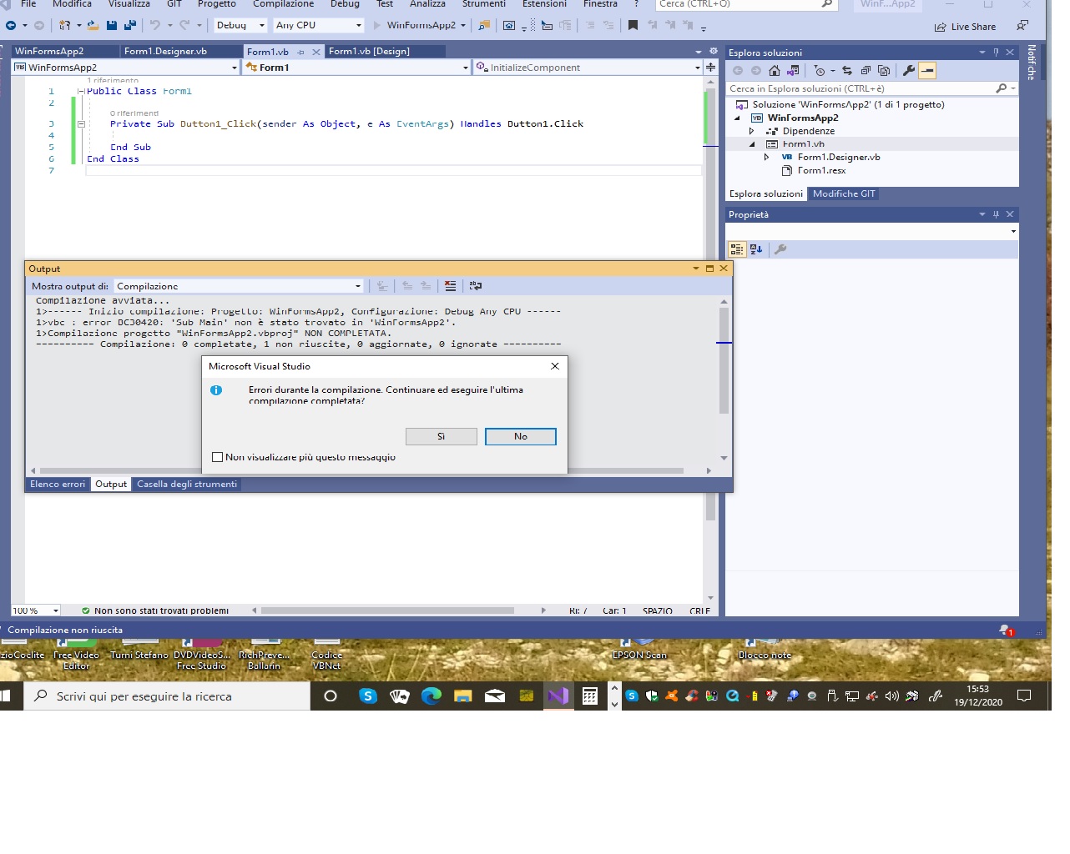
Task: Switch views icon in Esplora soluzioni toolbar
Action: (793, 71)
